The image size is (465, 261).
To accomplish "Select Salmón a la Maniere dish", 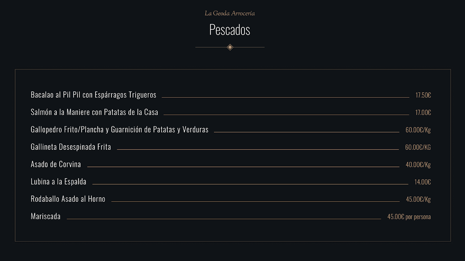I will coord(95,112).
